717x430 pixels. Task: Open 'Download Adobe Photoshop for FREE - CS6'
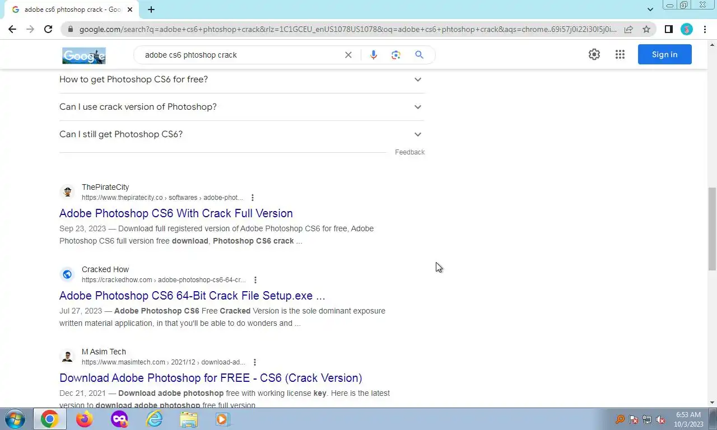click(211, 378)
